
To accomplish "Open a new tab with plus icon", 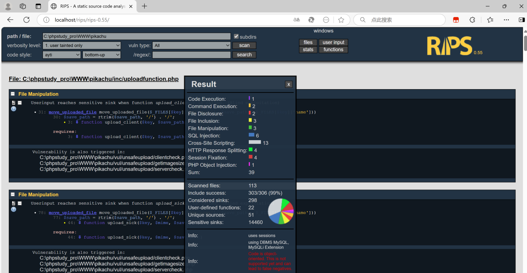I will [x=144, y=6].
